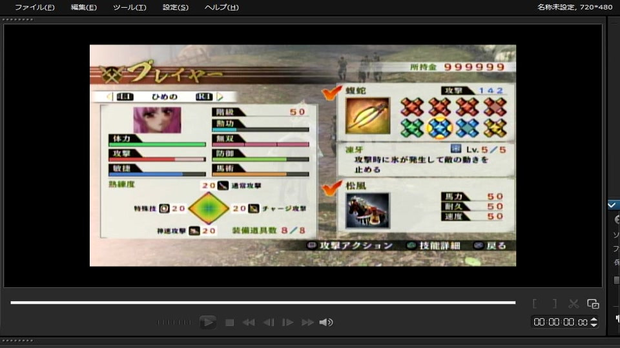Step forward one frame with next-frame icon
The image size is (620, 348).
click(x=287, y=322)
